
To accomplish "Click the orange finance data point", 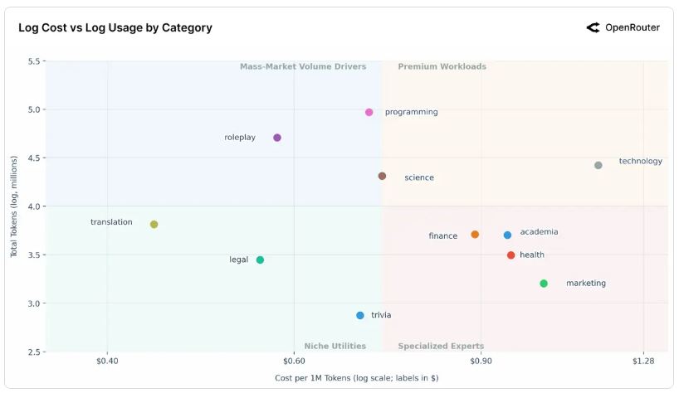I will [475, 235].
